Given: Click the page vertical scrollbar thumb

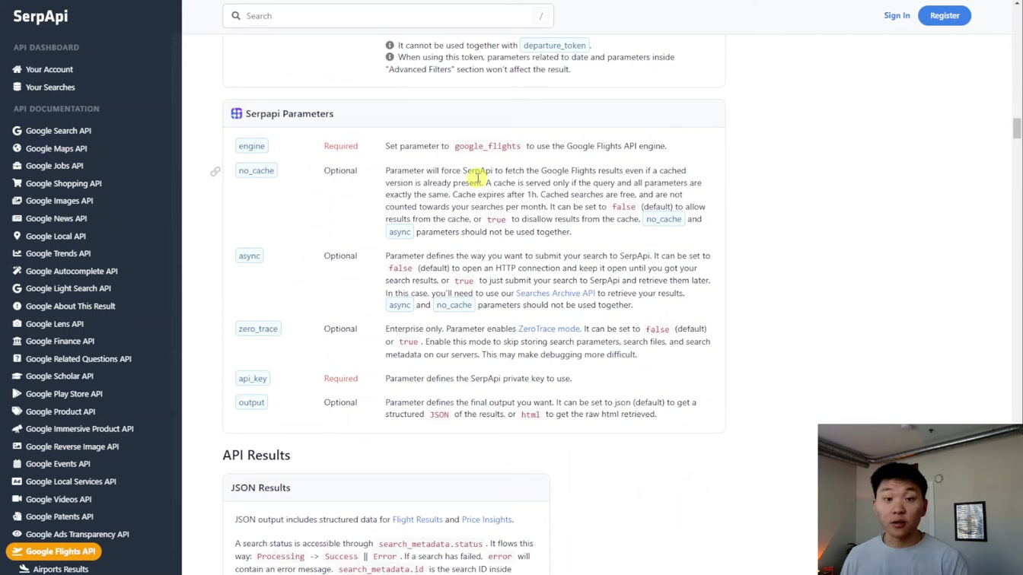Looking at the screenshot, I should (x=1016, y=129).
